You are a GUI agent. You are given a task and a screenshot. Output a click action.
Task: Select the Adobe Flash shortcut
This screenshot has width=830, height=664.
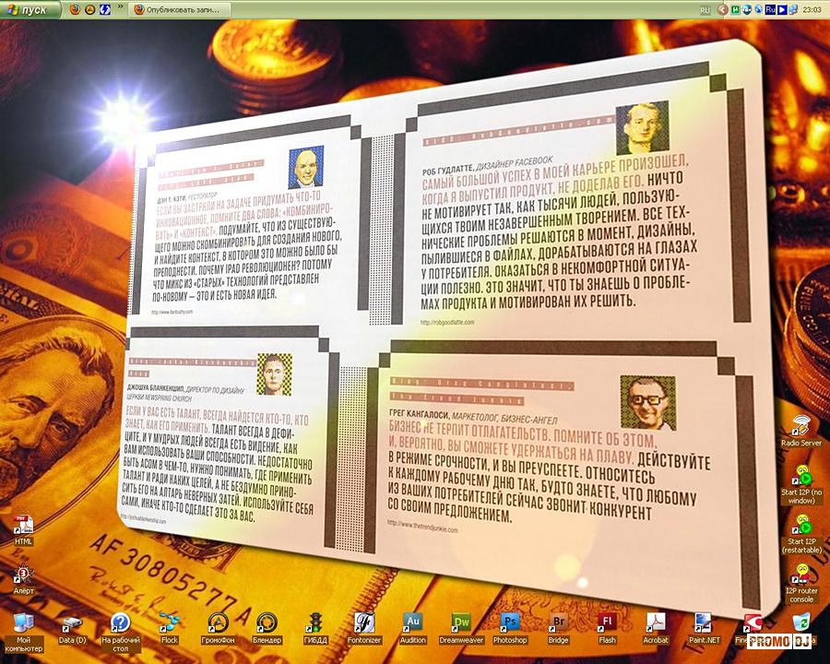[x=607, y=629]
